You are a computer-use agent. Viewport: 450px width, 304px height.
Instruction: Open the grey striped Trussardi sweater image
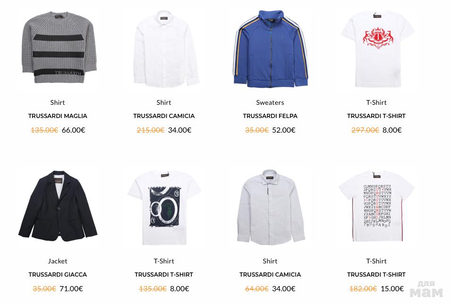59,47
